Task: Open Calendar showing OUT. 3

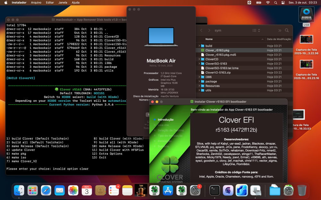Action: tap(87, 190)
